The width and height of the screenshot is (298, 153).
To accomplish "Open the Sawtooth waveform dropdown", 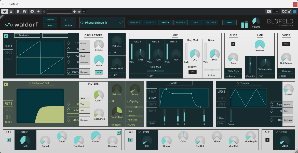I will (27, 35).
